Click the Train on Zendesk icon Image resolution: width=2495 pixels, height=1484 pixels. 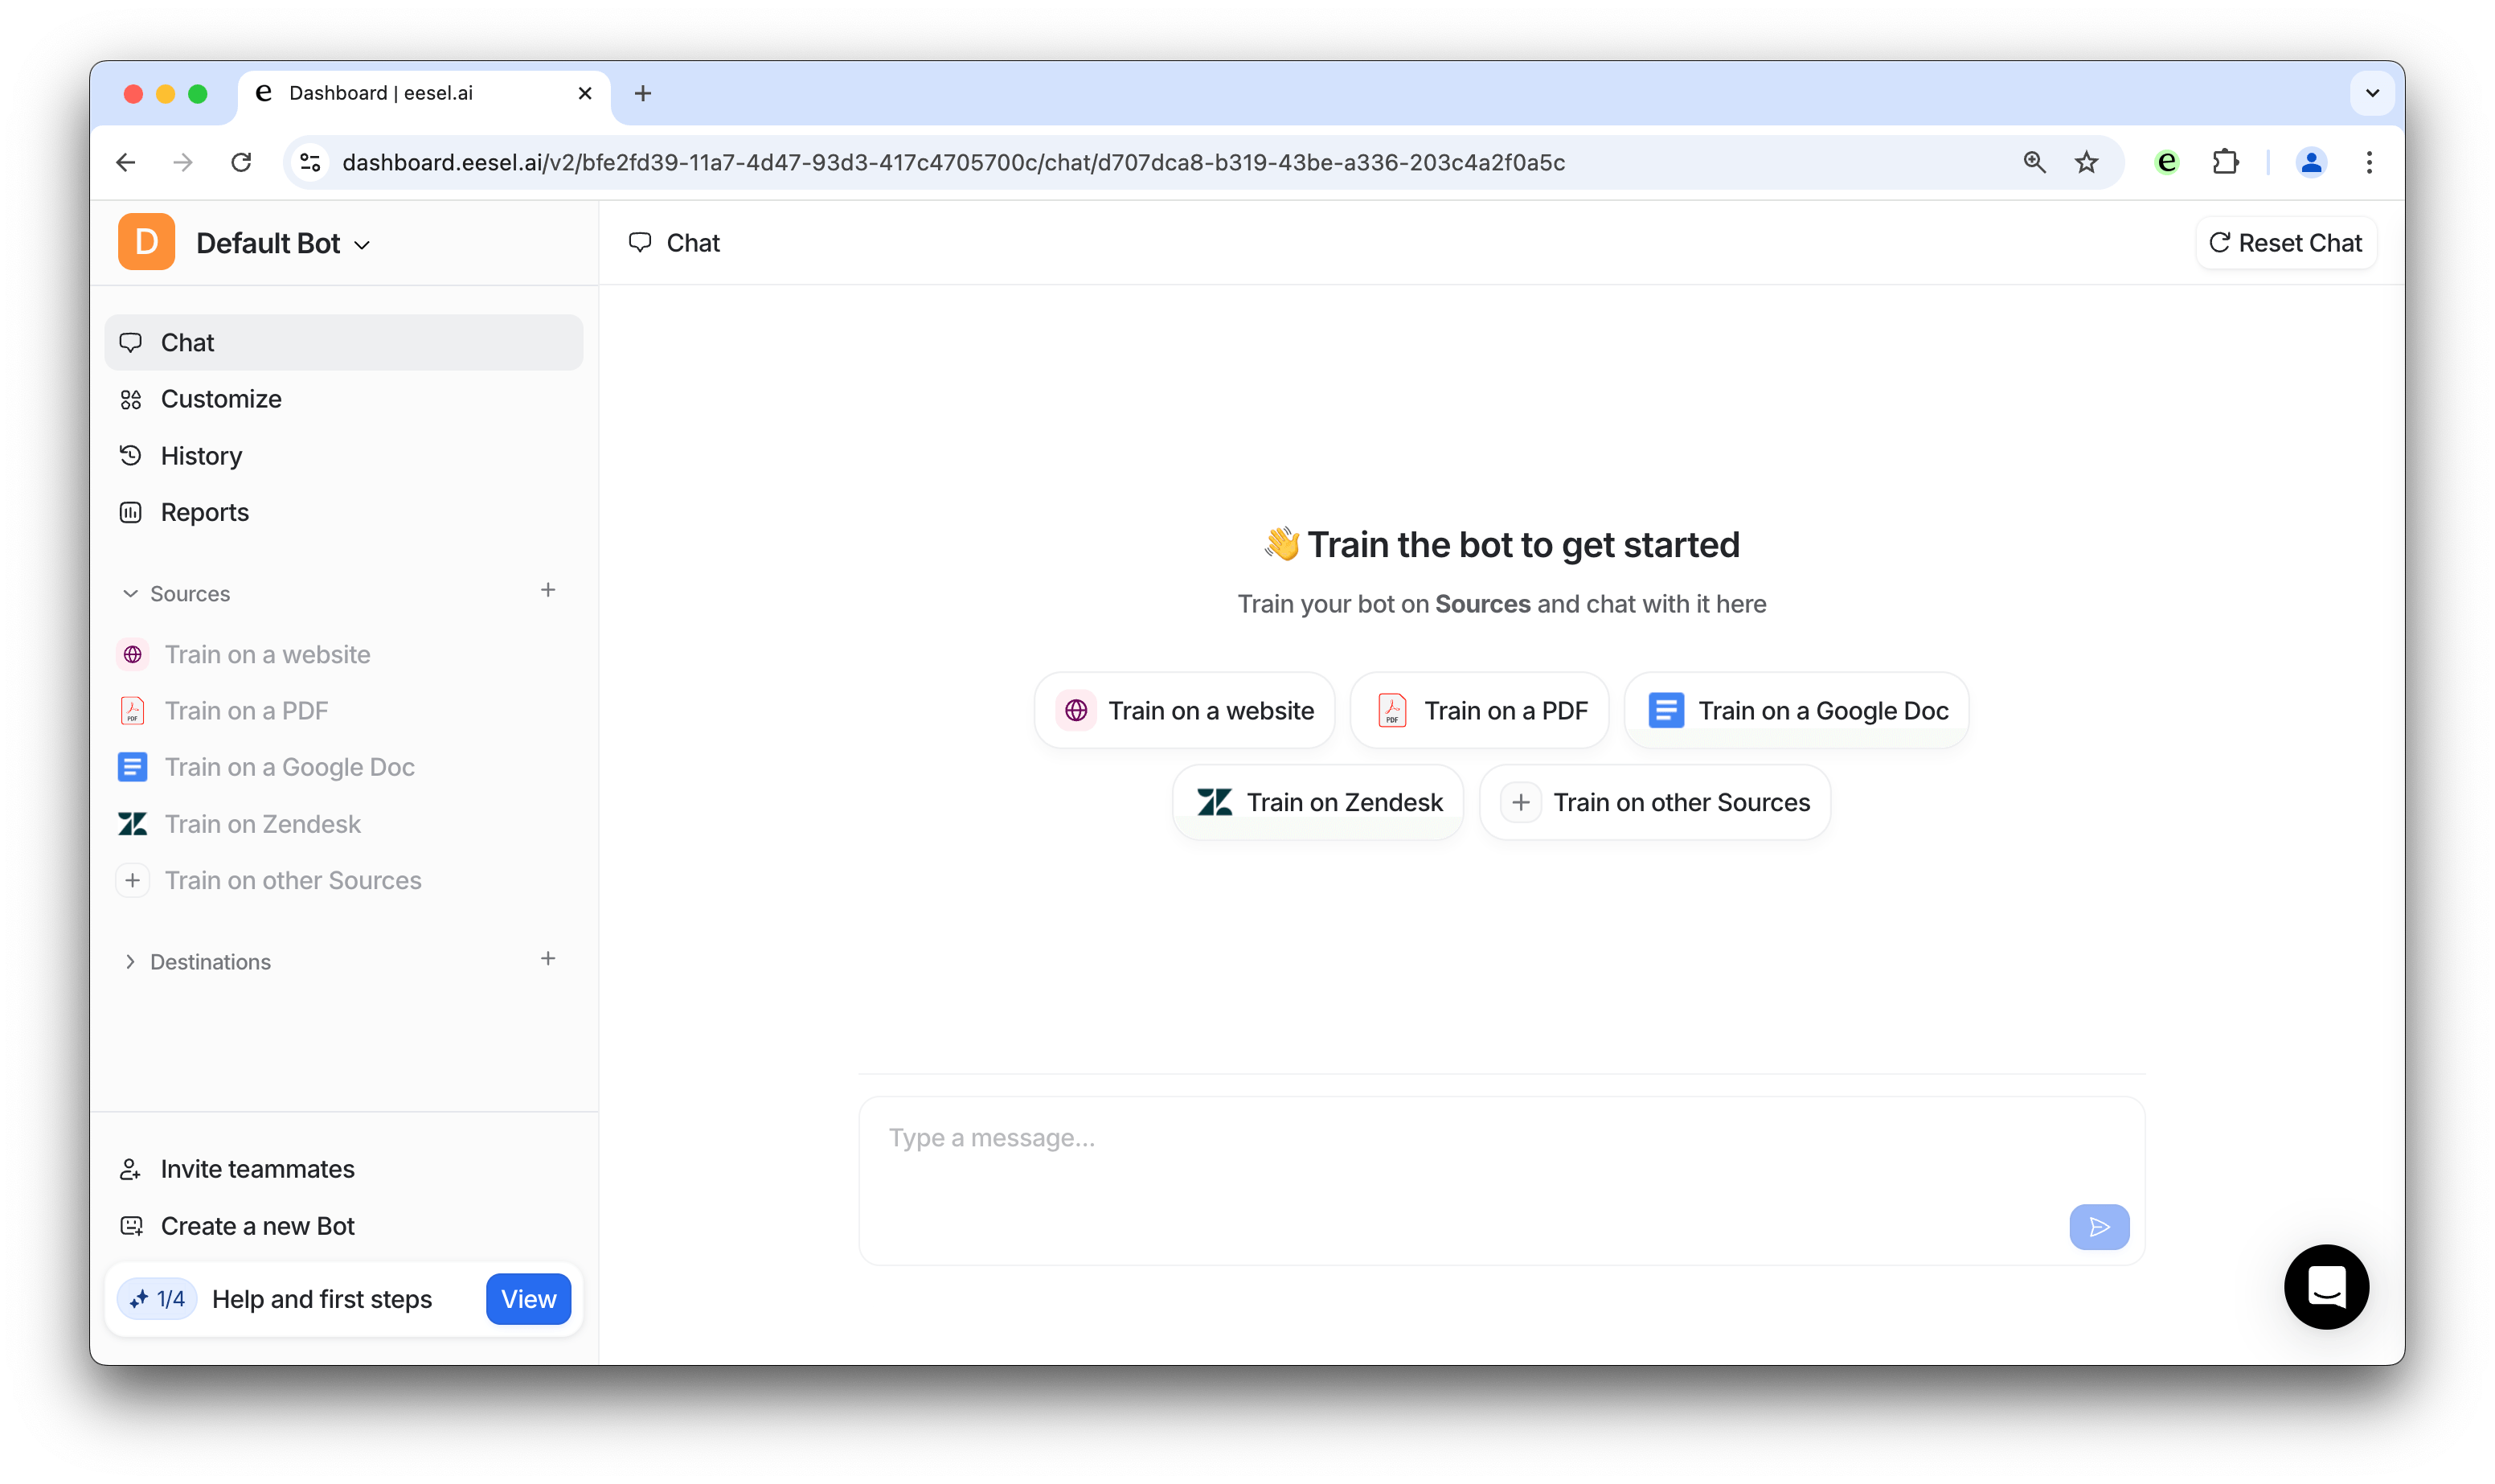[x=1213, y=802]
